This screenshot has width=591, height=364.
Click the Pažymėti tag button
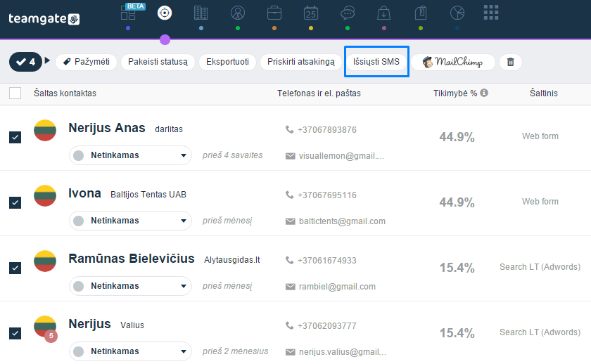(x=87, y=62)
